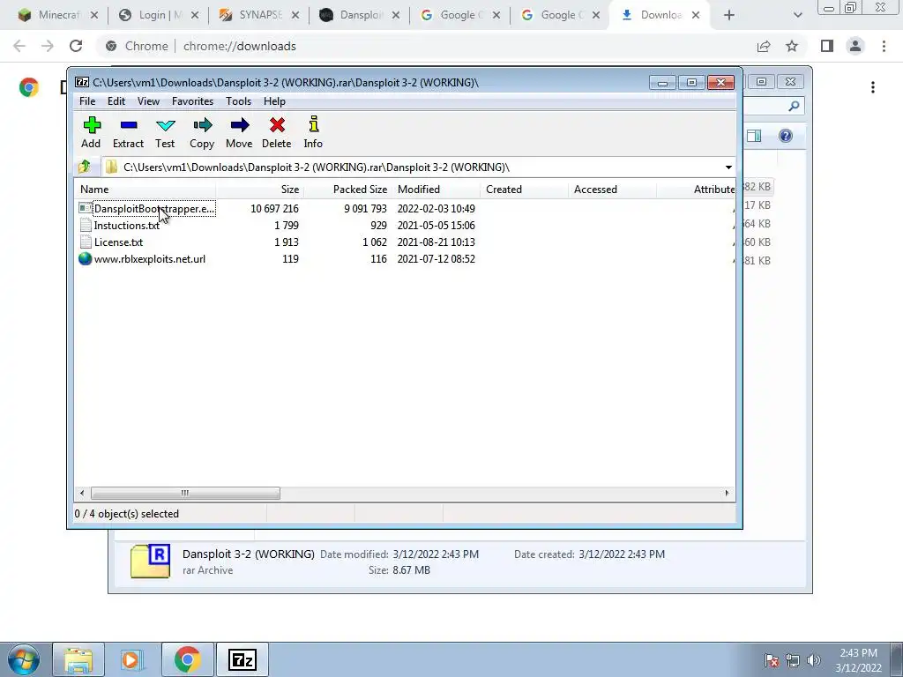
Task: Open the downloads page more actions menu
Action: (873, 87)
